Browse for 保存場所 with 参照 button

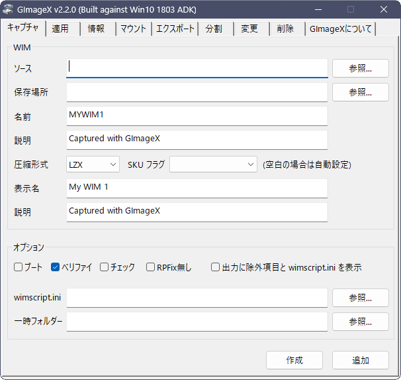pos(361,92)
